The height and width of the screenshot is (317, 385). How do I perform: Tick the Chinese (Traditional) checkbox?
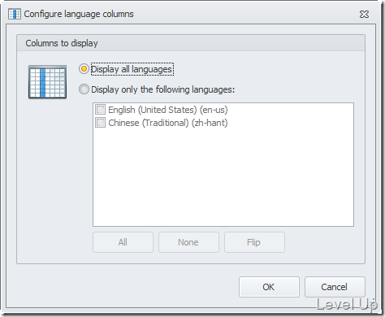(x=100, y=123)
